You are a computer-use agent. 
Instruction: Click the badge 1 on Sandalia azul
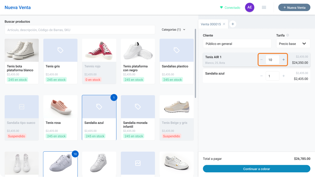114,98
